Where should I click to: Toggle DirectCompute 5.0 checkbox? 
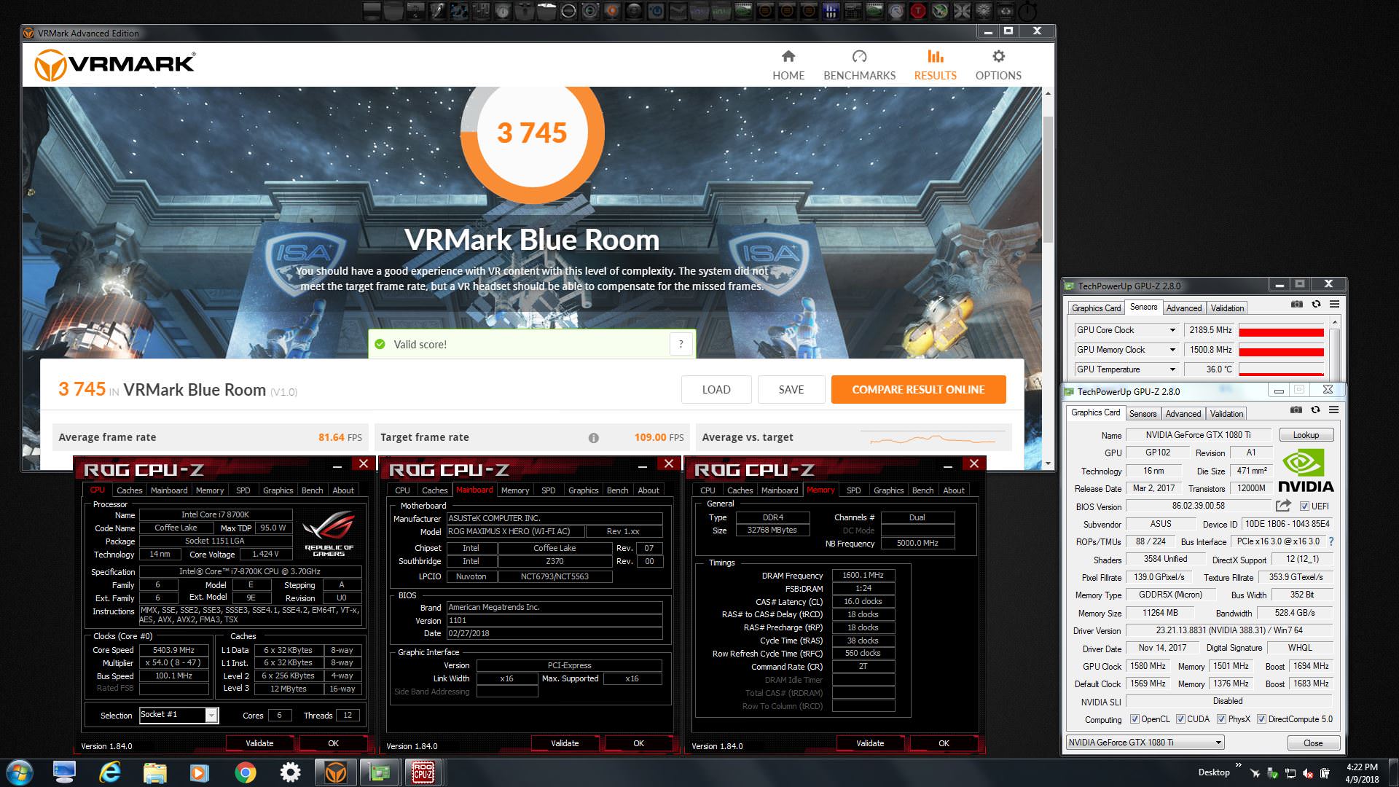click(x=1261, y=719)
